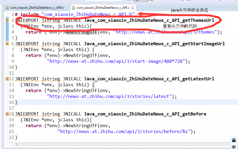Click the getLatestUrl function name
Image resolution: width=238 pixels, height=149 pixels.
pyautogui.click(x=149, y=79)
